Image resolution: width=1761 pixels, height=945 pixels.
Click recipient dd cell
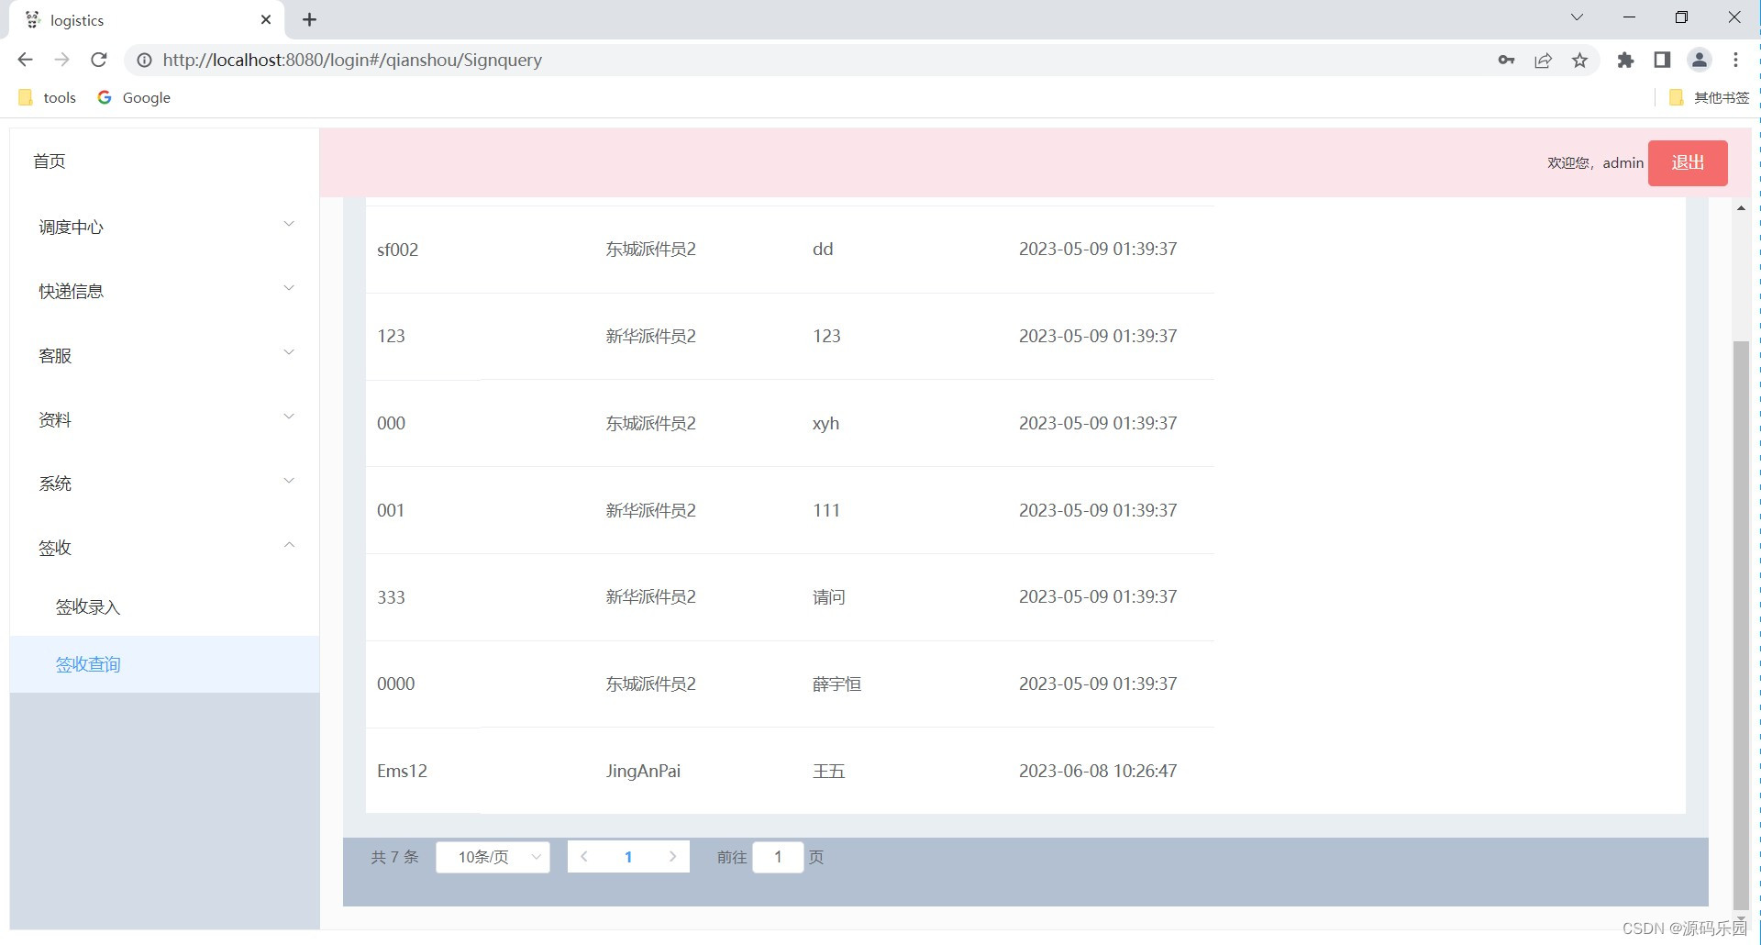[x=823, y=249]
